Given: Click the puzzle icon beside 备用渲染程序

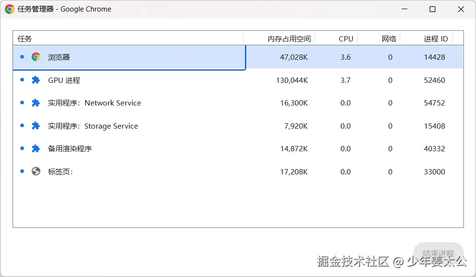Looking at the screenshot, I should pyautogui.click(x=36, y=149).
